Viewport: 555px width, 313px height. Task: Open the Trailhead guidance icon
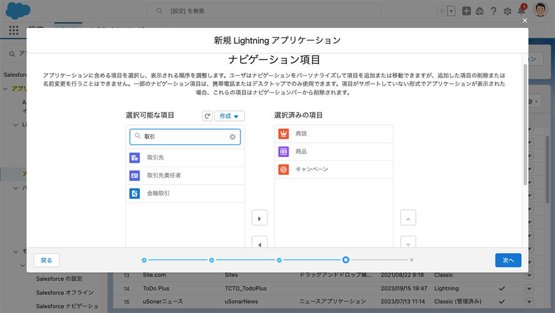coord(480,11)
